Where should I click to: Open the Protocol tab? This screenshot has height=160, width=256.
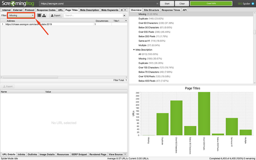pyautogui.click(x=29, y=10)
